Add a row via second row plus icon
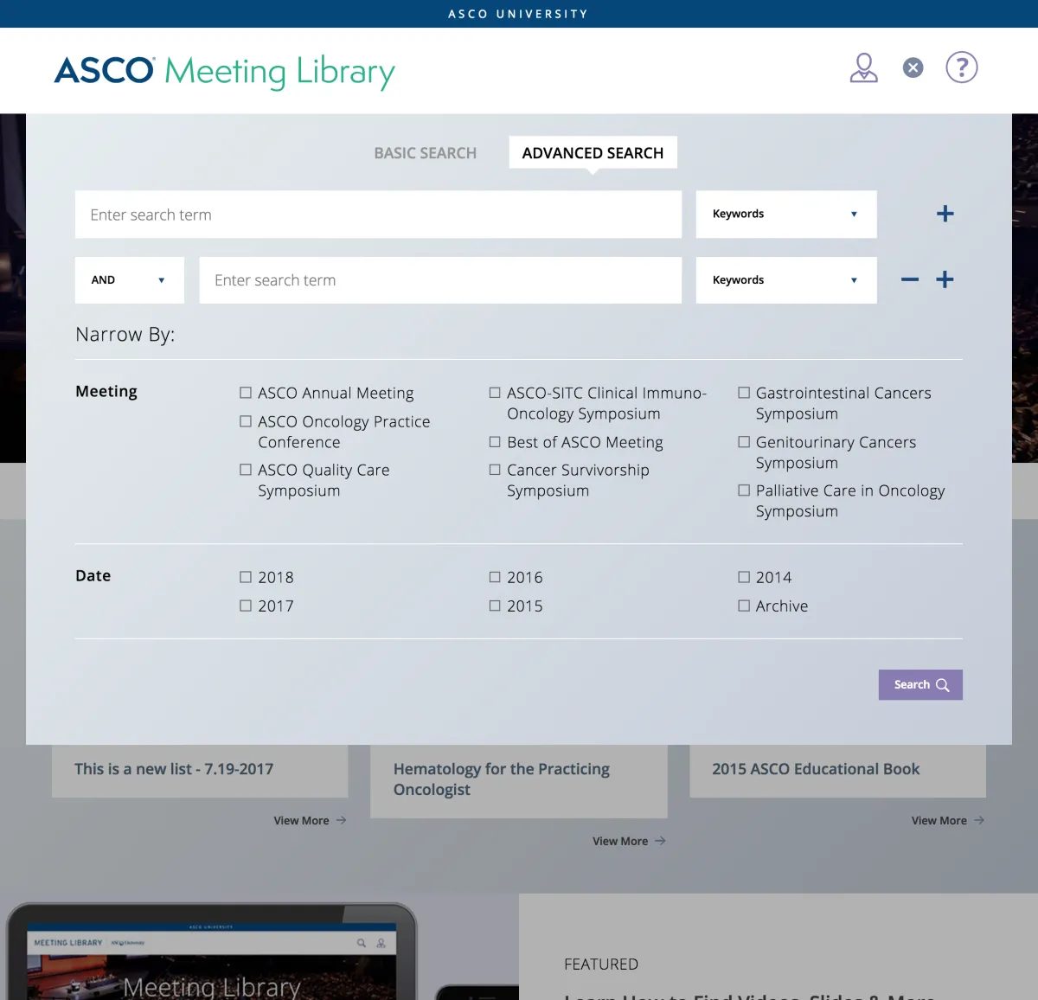The height and width of the screenshot is (1000, 1038). (945, 279)
